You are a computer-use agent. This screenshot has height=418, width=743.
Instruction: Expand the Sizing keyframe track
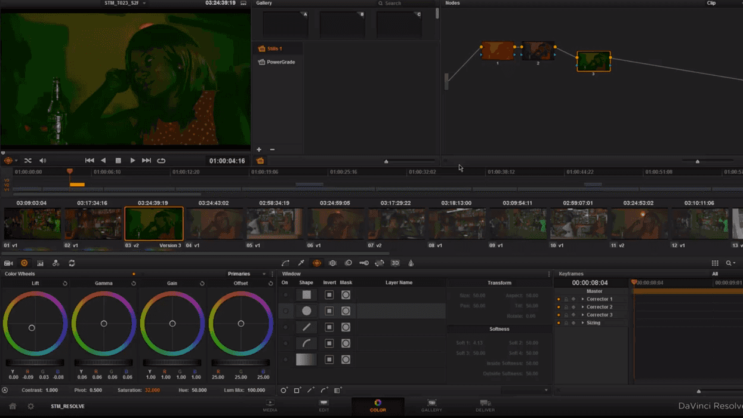(x=582, y=323)
